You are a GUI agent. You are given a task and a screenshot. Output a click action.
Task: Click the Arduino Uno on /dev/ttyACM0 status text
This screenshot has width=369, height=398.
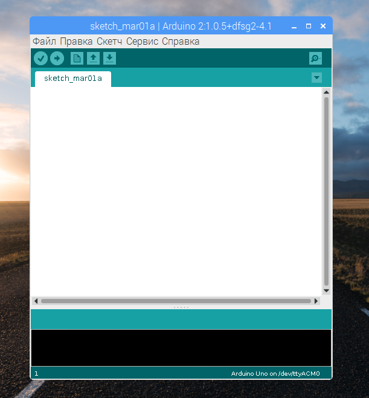275,374
